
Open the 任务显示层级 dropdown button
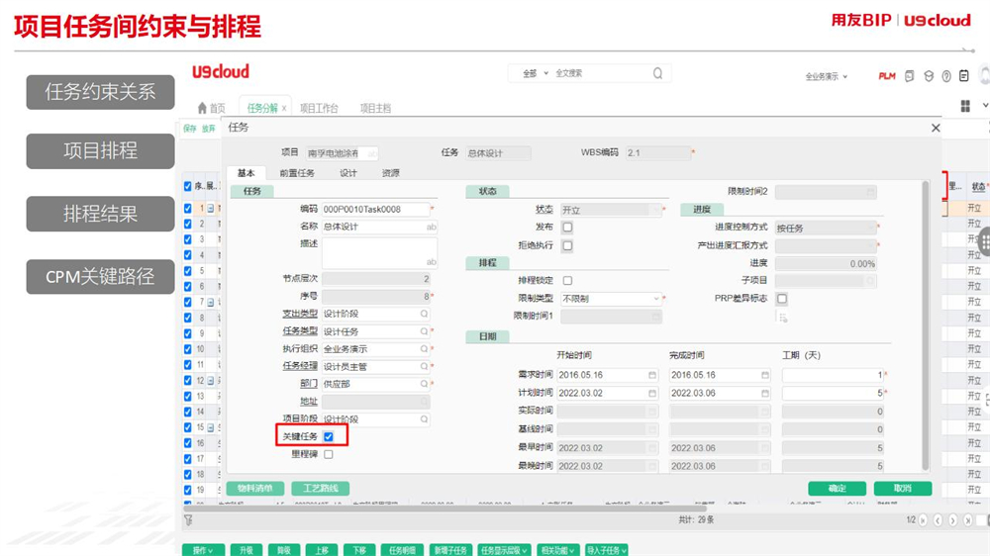[503, 550]
